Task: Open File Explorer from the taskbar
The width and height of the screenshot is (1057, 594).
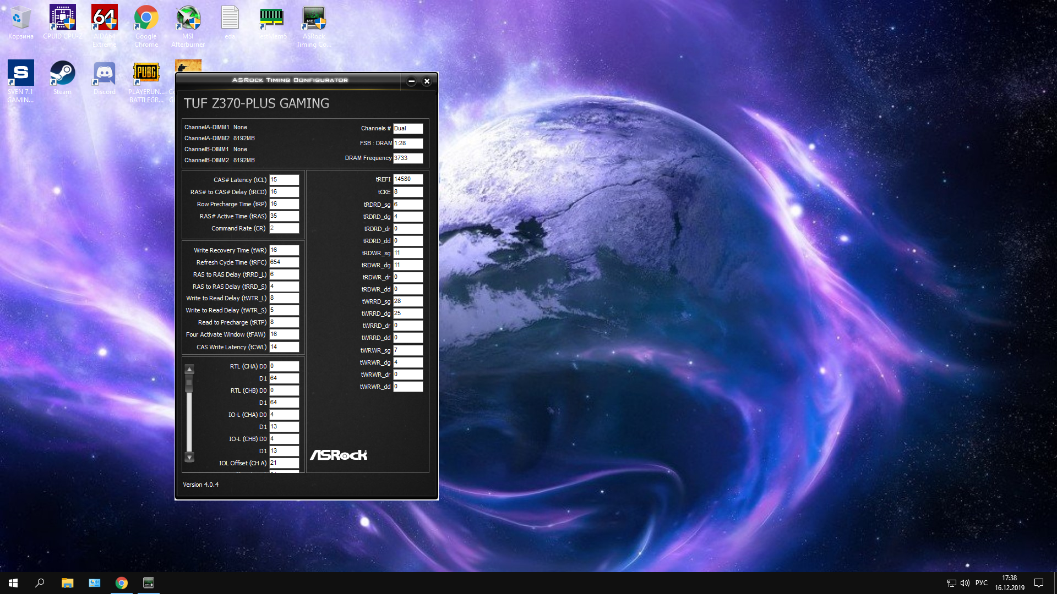Action: [x=67, y=582]
